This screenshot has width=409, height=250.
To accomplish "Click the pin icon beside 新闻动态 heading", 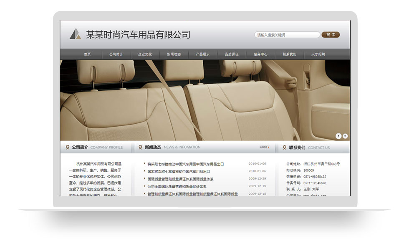I will click(x=140, y=147).
